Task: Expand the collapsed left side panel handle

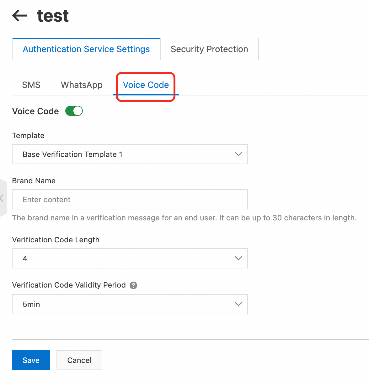Action: (x=3, y=198)
